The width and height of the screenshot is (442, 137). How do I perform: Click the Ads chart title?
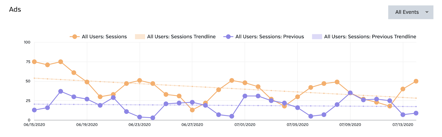click(15, 10)
